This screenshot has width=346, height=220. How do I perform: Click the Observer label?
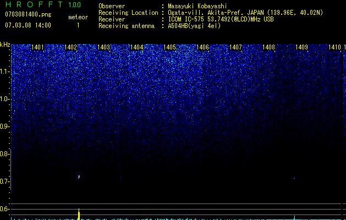point(112,6)
